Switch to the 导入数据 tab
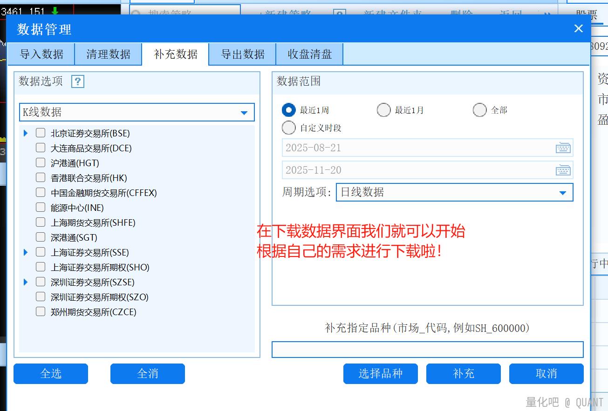The height and width of the screenshot is (411, 608). [41, 54]
